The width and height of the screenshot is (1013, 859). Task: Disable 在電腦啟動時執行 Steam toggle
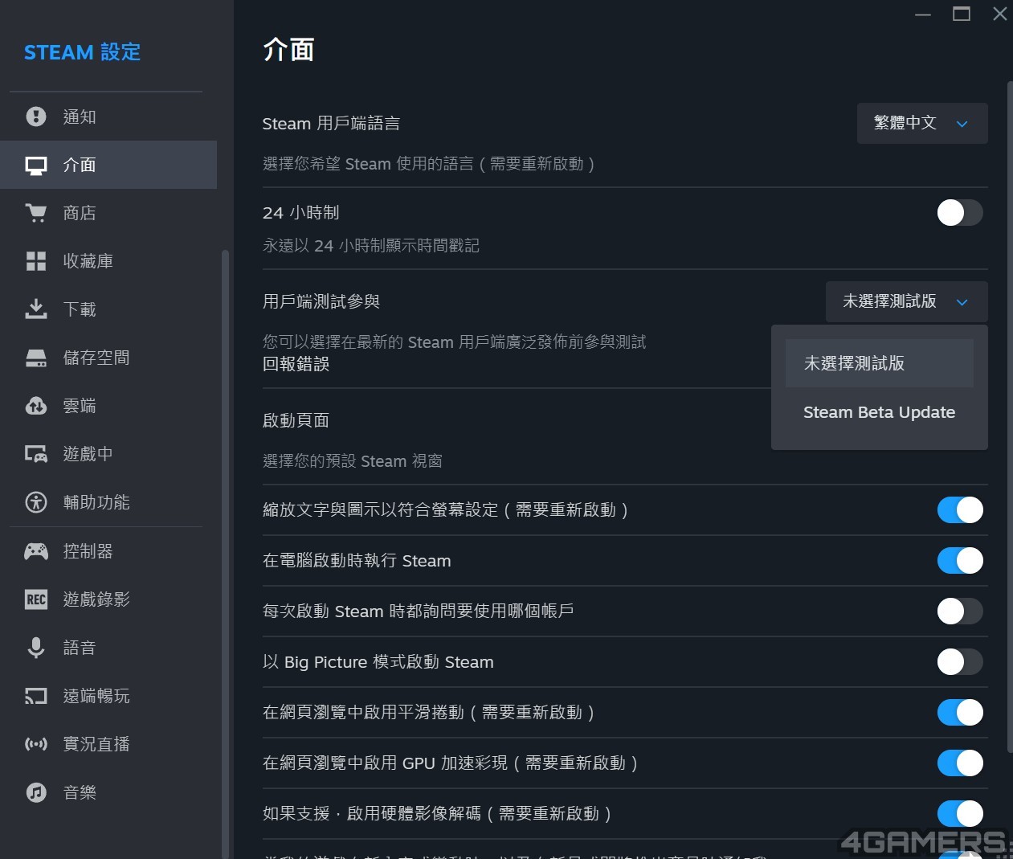click(x=959, y=561)
